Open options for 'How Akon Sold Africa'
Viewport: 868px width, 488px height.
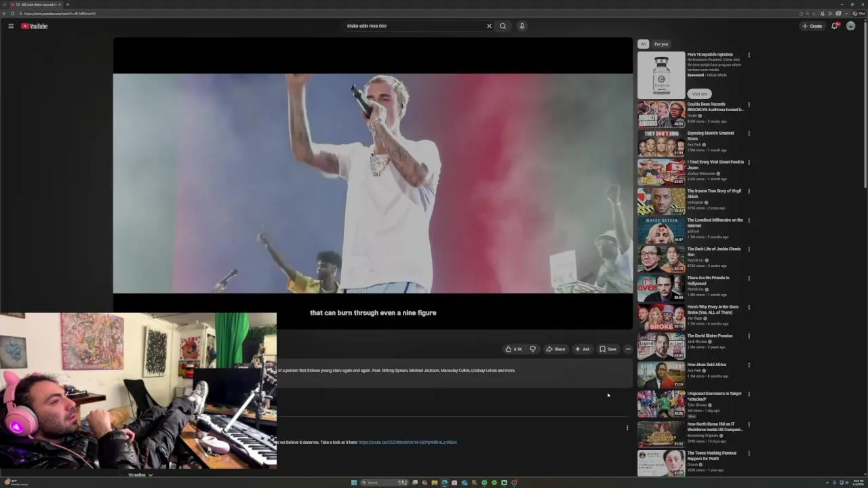click(749, 365)
